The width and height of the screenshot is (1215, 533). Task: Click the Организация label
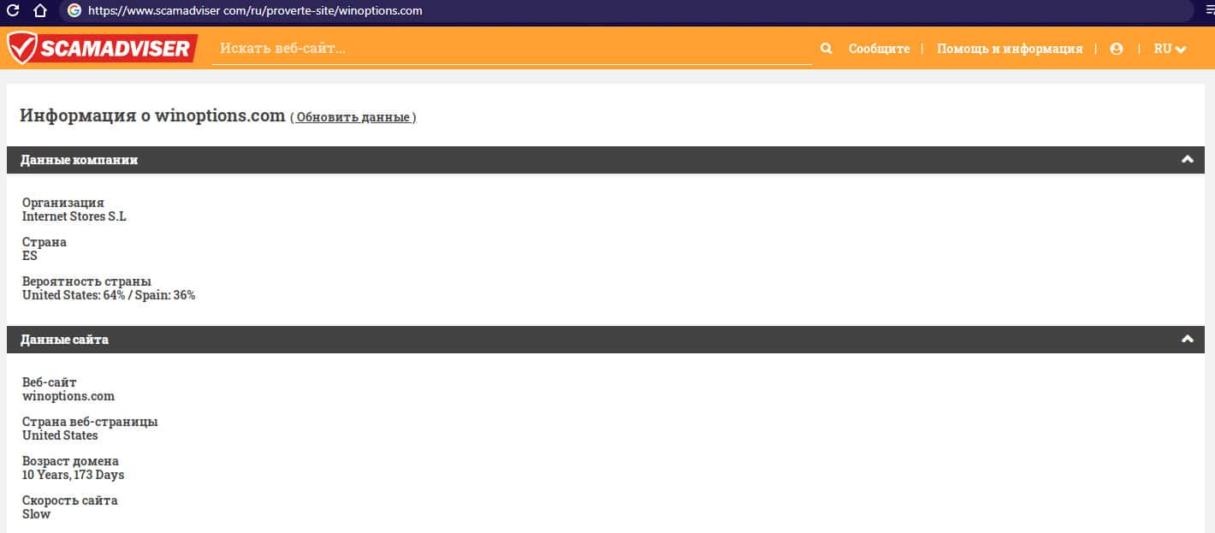[x=63, y=203]
